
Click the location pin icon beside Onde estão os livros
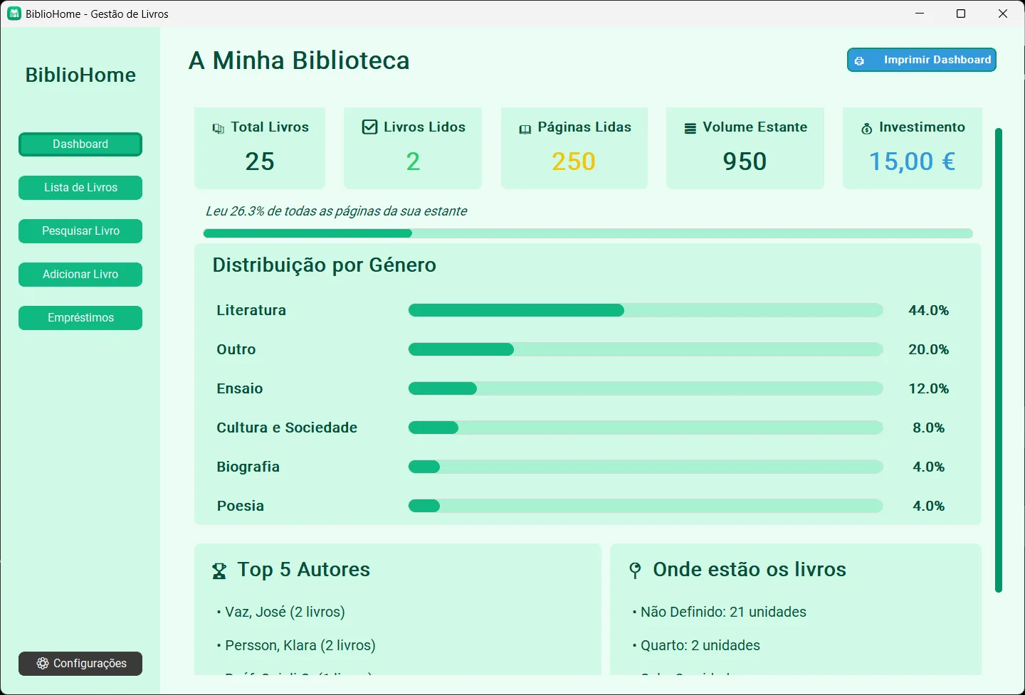pos(634,570)
